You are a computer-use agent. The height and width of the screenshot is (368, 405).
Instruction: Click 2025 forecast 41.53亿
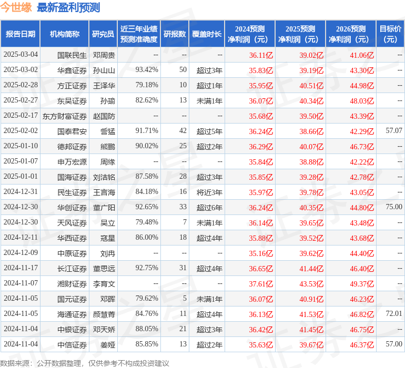click(311, 314)
